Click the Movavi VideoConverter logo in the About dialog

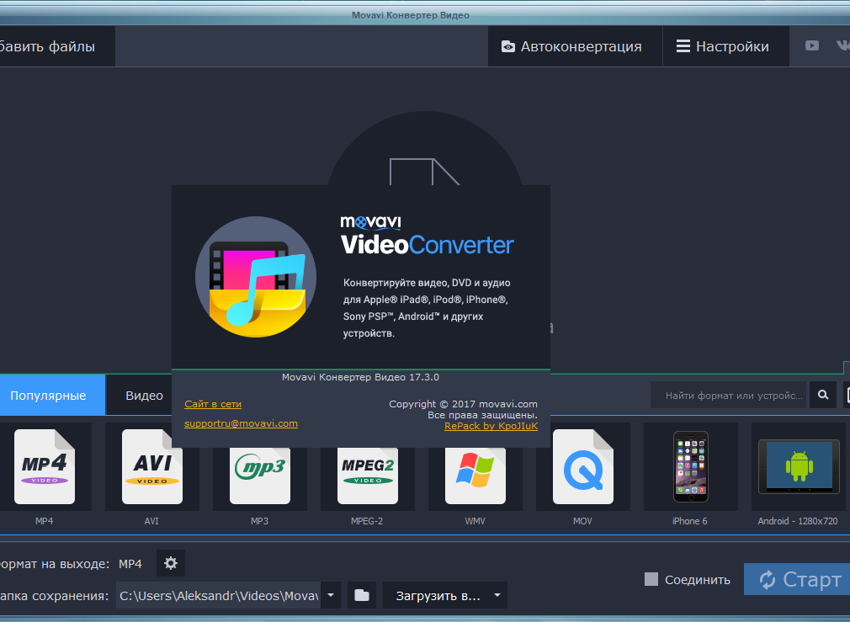[x=428, y=236]
